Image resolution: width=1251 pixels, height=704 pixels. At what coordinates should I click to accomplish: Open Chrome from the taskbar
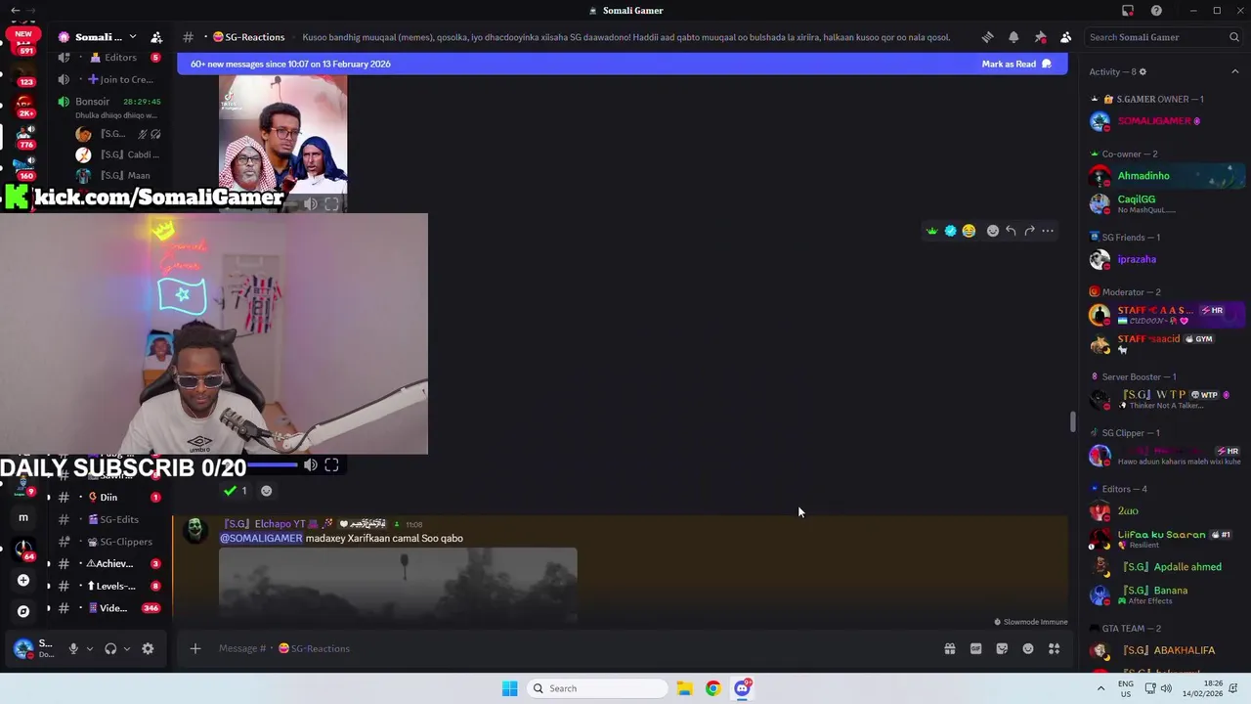[x=712, y=688]
